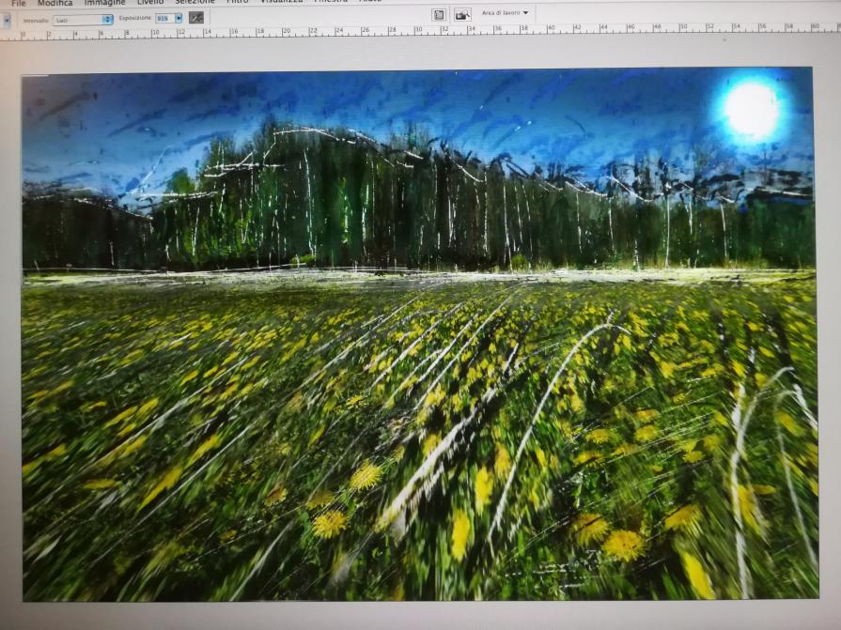The height and width of the screenshot is (630, 841).
Task: Open the Finestra menu
Action: [x=330, y=3]
